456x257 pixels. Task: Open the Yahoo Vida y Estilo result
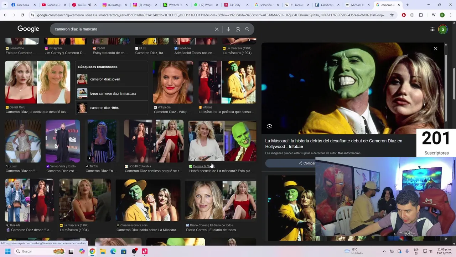[63, 141]
